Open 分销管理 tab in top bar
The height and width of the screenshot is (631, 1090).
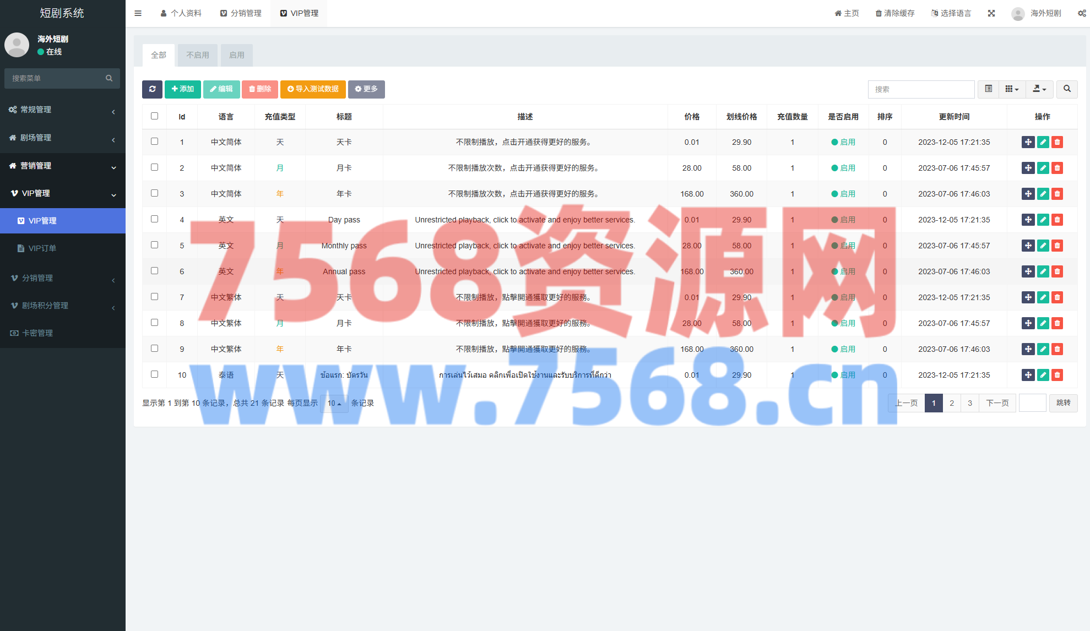[x=241, y=13]
